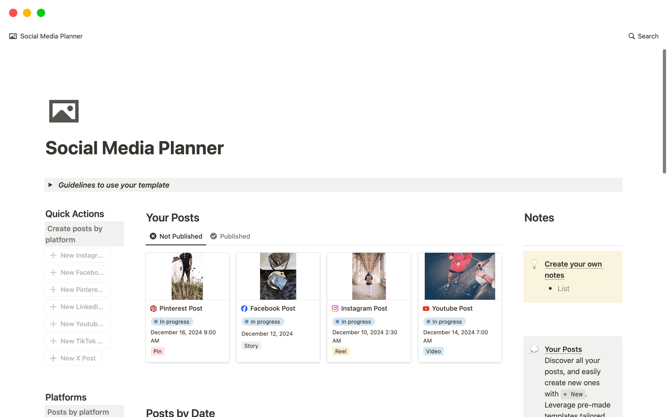This screenshot has width=667, height=417.
Task: Click the Facebook logo icon
Action: point(244,309)
